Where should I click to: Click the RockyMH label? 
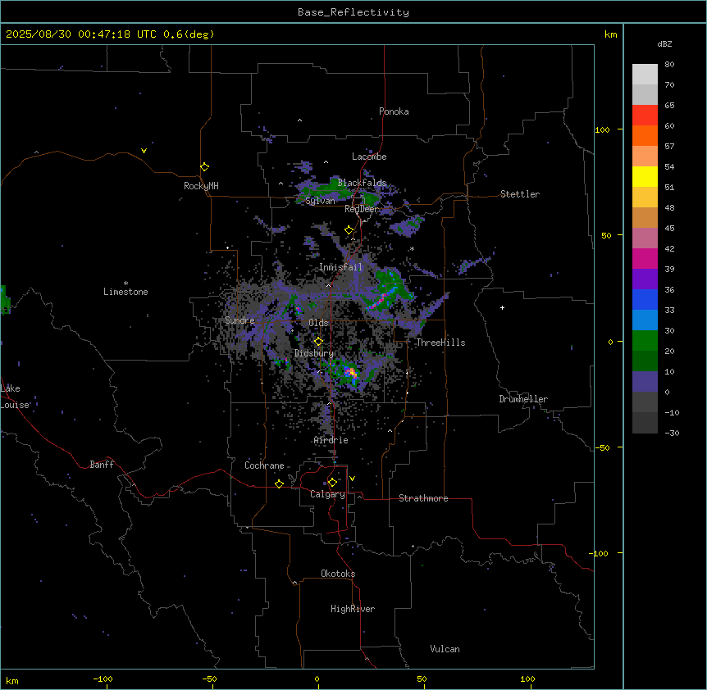pos(201,186)
